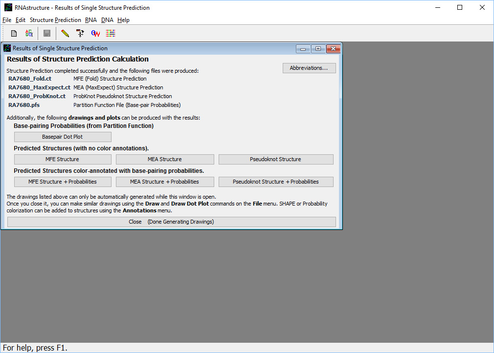This screenshot has width=494, height=353.
Task: Click the RA7680_ProbKnot.ct file name
Action: (37, 96)
